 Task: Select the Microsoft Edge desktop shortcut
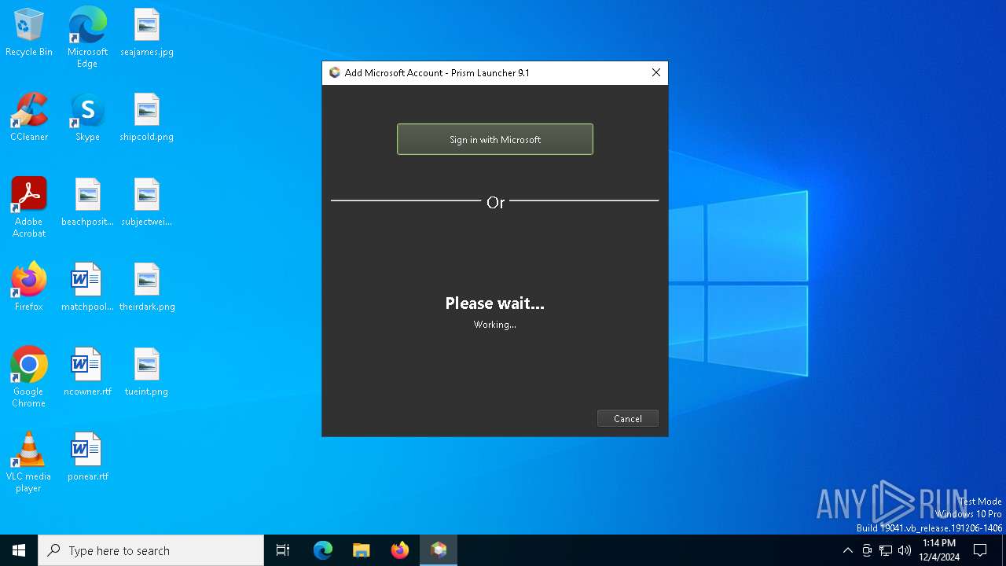coord(87,37)
